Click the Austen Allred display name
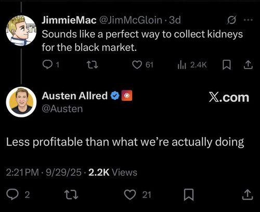Screen dimensions: 260x212 click(x=74, y=96)
